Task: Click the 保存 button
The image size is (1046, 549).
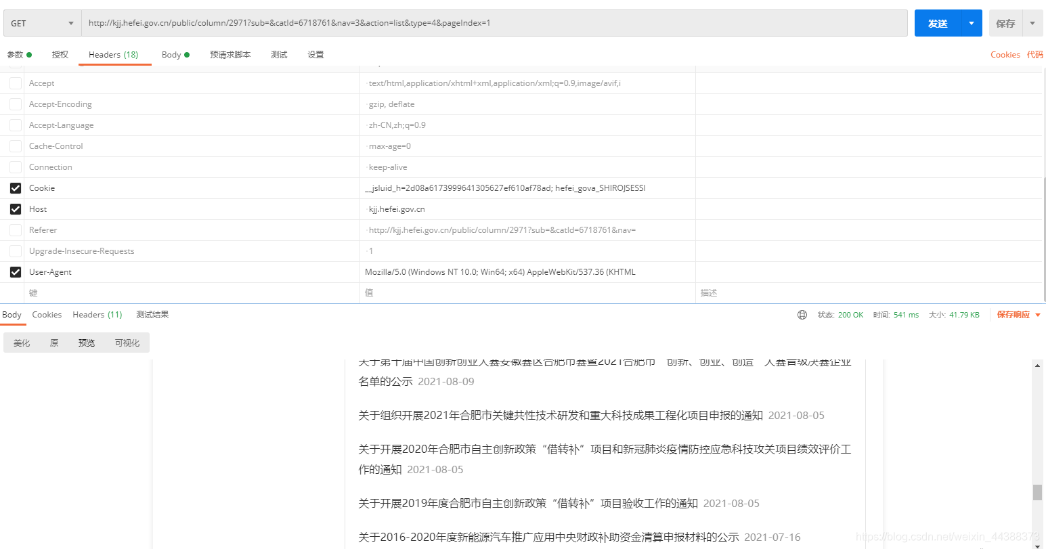Action: (x=1005, y=23)
